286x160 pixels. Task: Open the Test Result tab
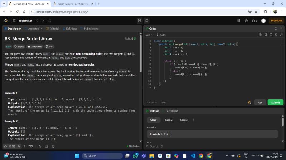[172, 111]
